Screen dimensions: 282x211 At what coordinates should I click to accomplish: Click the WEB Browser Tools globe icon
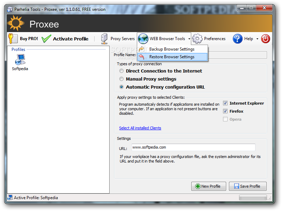[143, 39]
